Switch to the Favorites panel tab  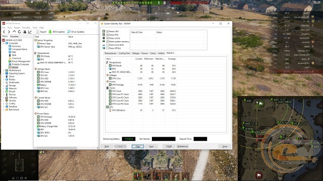(15, 36)
